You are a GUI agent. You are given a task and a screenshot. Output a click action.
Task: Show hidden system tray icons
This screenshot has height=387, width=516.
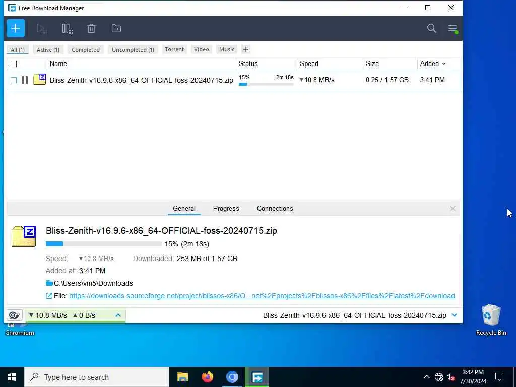426,377
